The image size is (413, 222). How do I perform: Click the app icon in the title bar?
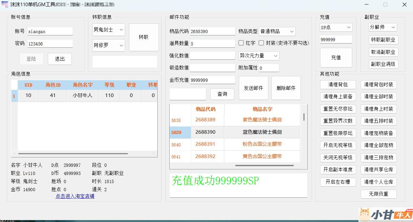pos(5,5)
